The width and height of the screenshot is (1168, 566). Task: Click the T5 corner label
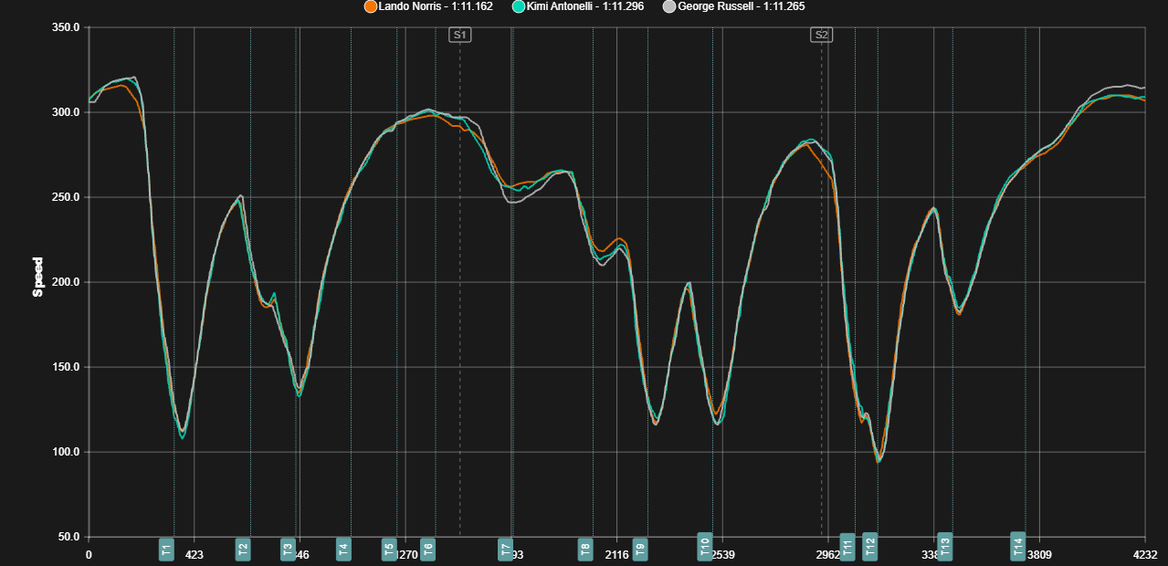[389, 549]
